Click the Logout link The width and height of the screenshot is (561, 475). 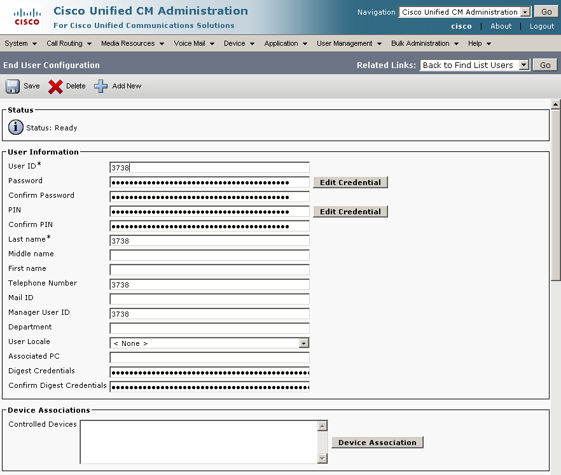(541, 26)
